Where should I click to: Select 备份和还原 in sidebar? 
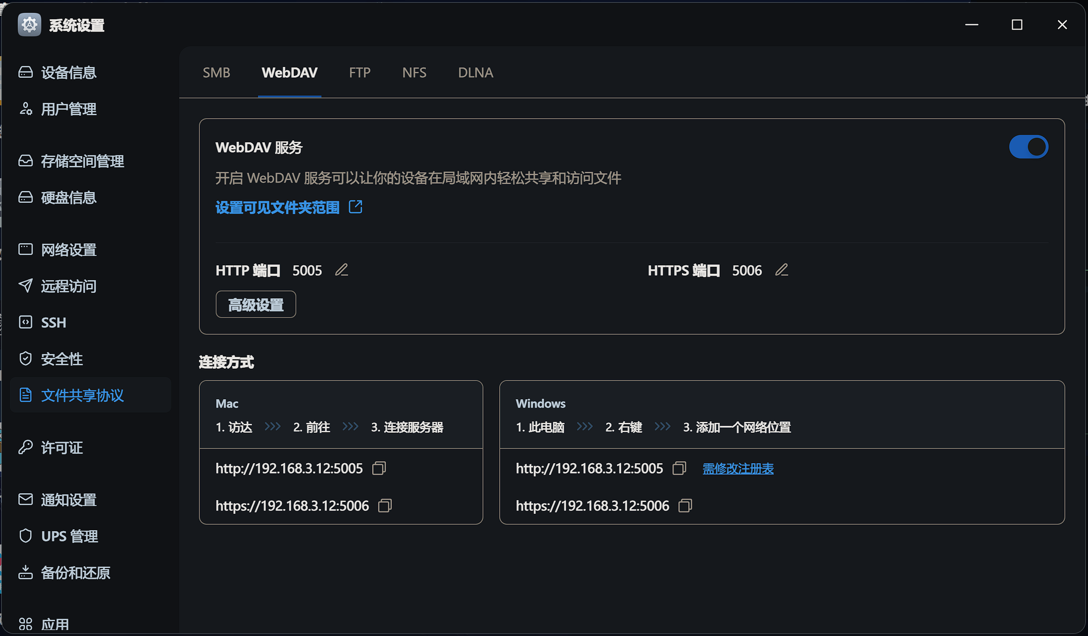pos(75,572)
